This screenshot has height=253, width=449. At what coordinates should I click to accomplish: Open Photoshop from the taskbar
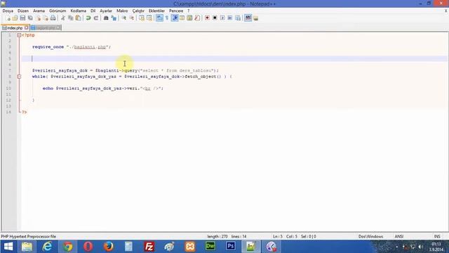tap(231, 247)
